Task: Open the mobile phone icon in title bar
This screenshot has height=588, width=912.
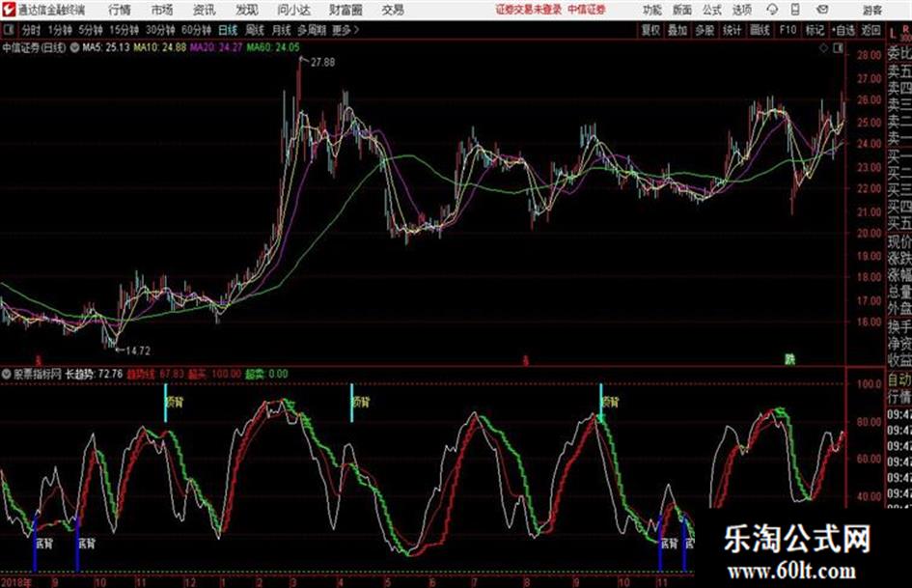Action: tap(795, 10)
